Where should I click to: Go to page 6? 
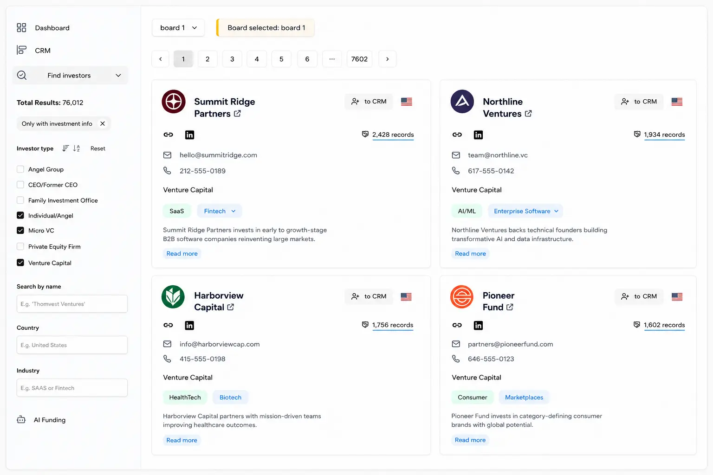[307, 59]
